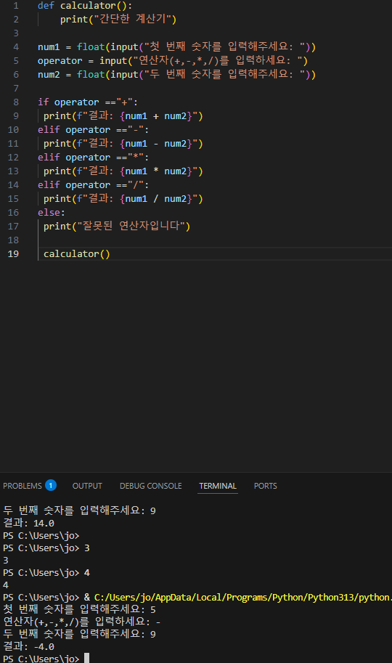Click the print line with num1 - num2

[x=123, y=143]
